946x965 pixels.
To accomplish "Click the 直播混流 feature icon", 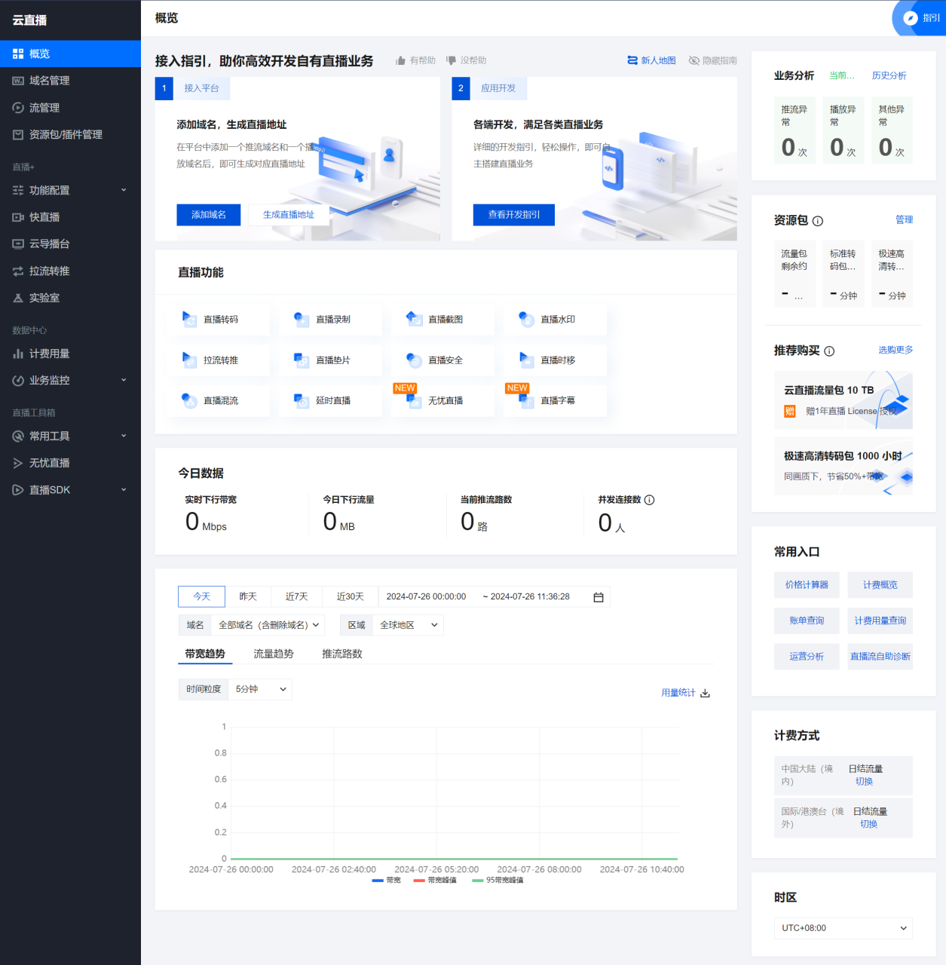I will 189,400.
